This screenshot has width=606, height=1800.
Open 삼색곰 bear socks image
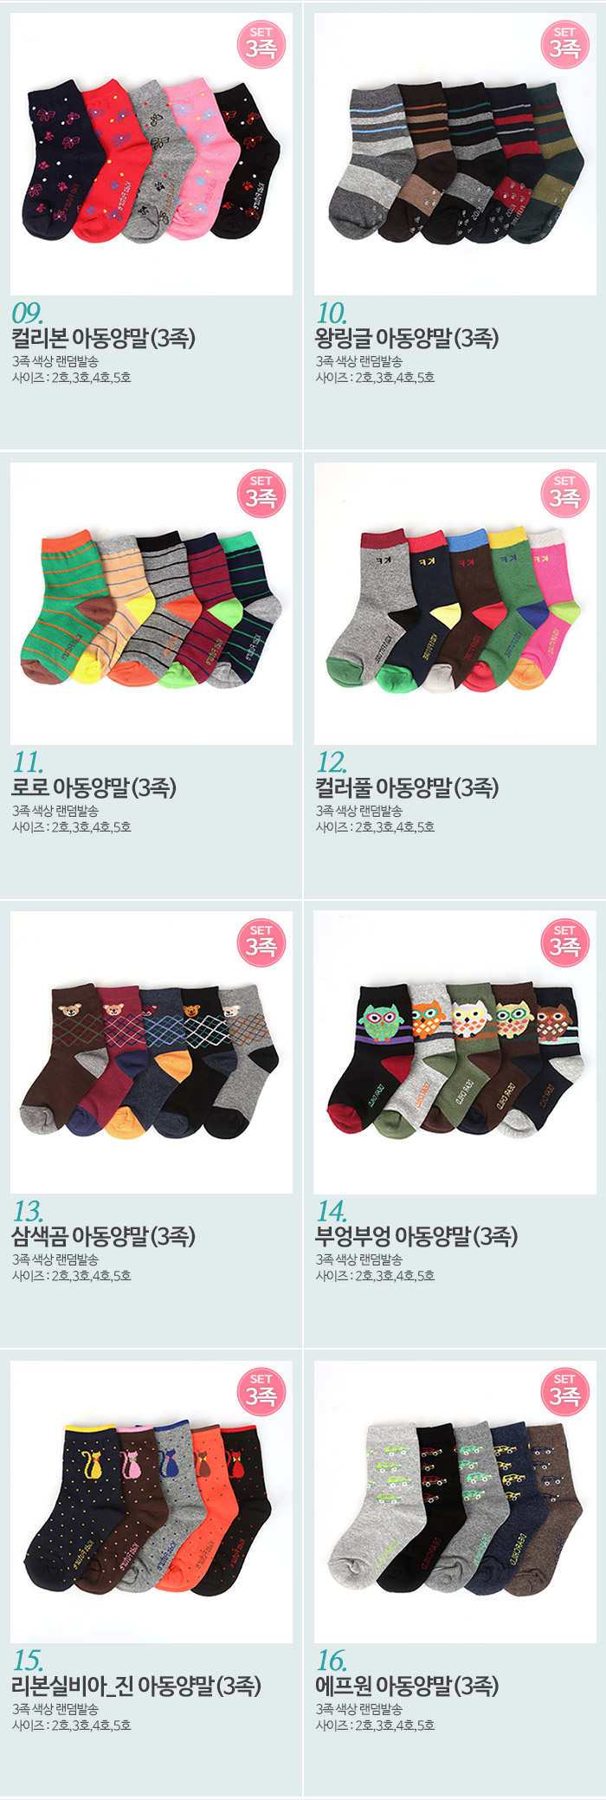(x=151, y=1052)
